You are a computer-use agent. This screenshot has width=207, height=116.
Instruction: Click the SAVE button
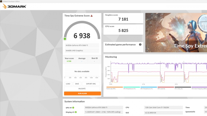click(x=77, y=84)
